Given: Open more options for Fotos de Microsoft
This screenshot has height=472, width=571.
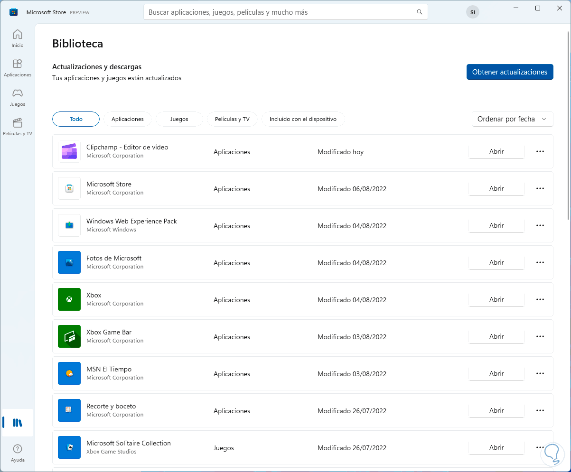Looking at the screenshot, I should tap(540, 262).
